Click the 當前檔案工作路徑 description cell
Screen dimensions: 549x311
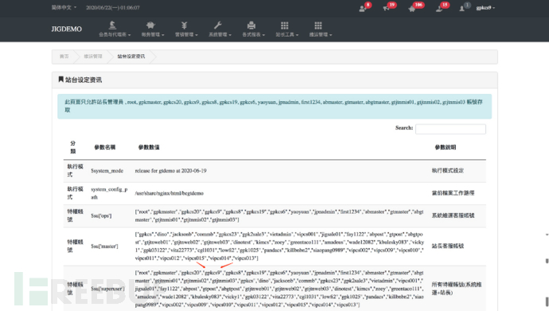[453, 193]
